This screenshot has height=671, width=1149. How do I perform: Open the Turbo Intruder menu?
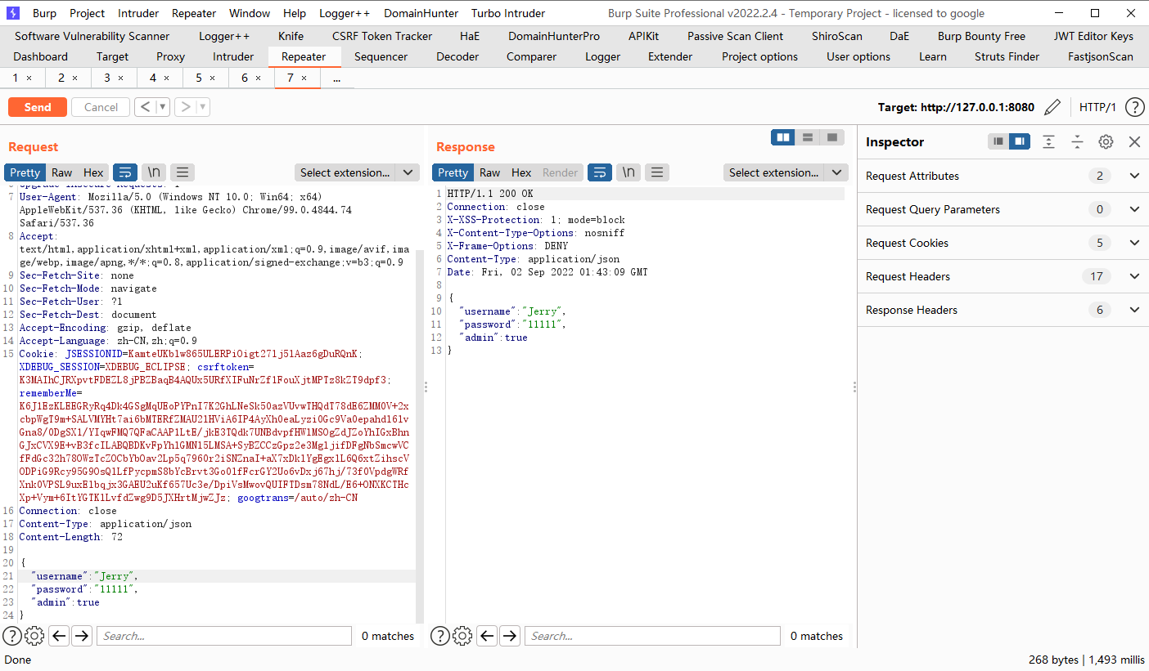point(508,13)
